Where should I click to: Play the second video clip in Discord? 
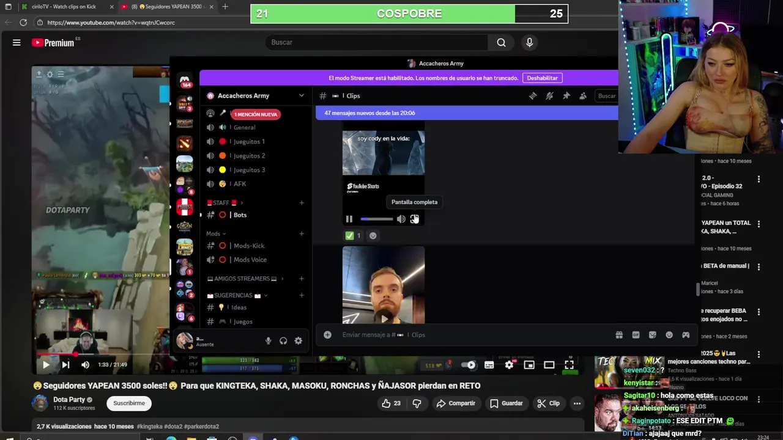384,318
